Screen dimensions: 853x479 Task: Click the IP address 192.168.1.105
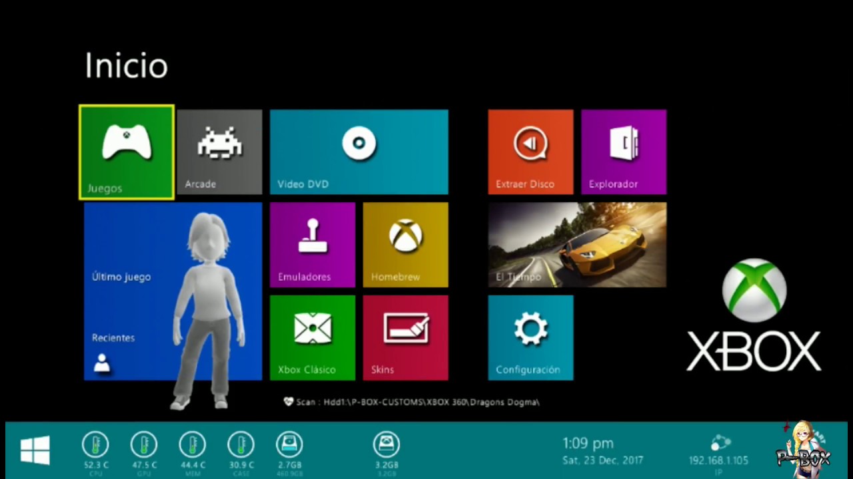tap(718, 460)
